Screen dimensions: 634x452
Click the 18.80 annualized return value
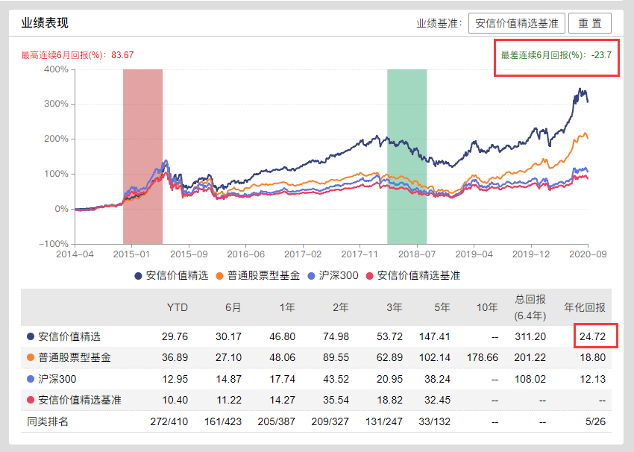(592, 357)
